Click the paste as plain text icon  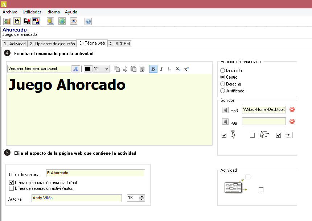tap(142, 69)
